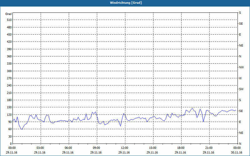The width and height of the screenshot is (250, 156).
Task: Select the 450 degree axis label
Action: point(9,35)
